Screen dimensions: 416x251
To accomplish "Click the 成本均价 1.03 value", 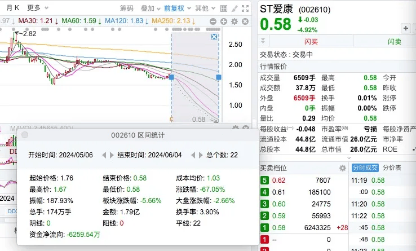I will coord(213,178).
